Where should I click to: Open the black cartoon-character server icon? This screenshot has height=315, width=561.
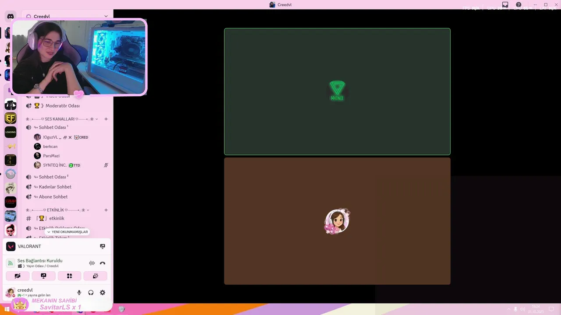click(x=11, y=104)
